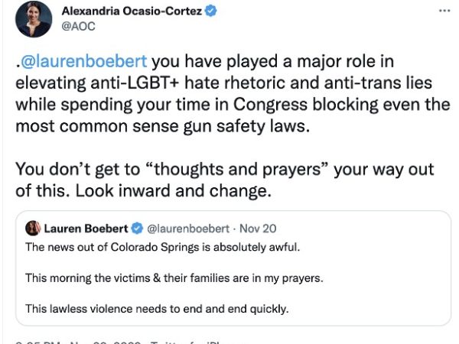Click the blue verified badge beside Ocasio-Cortez

(x=210, y=11)
